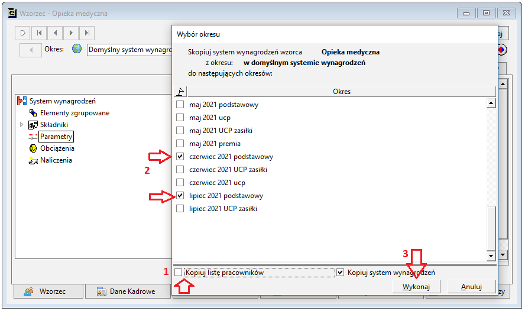
Task: Switch to the Dane Kadrowe tab
Action: 128,291
